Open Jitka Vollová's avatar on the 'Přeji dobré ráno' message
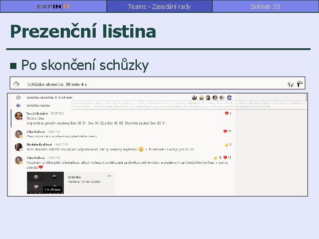Viewport: 319px width, 239px height. (19, 134)
